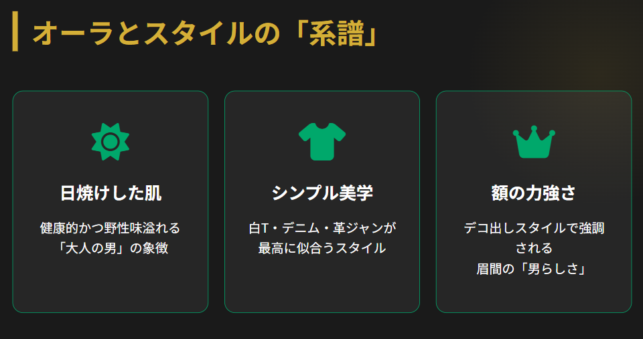This screenshot has width=643, height=339.
Task: Click the text line 健康的かつ野性味溢れる
Action: 111,228
